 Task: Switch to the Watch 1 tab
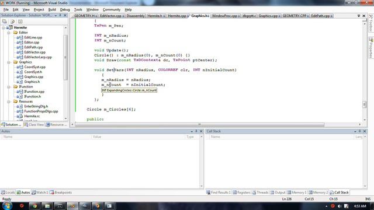point(40,192)
